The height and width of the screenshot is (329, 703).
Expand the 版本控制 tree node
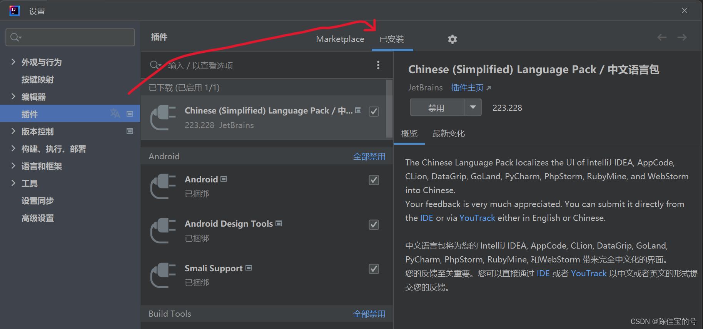coord(13,131)
